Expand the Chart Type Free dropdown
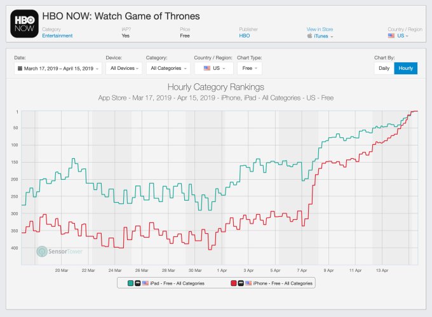 click(249, 68)
